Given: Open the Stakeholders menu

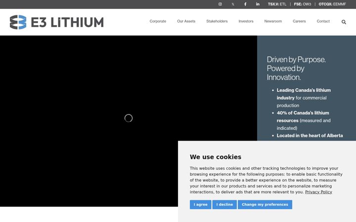Looking at the screenshot, I should [217, 21].
